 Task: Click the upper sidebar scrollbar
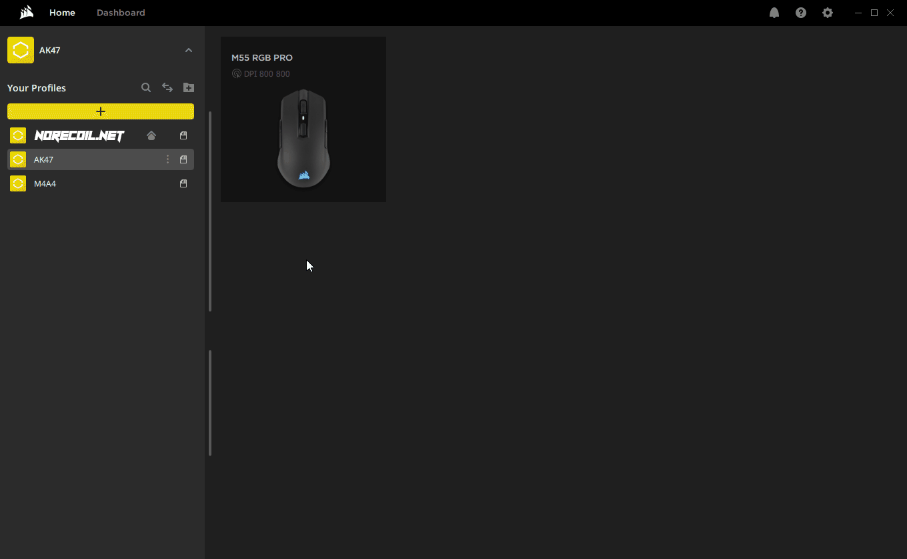click(x=210, y=211)
